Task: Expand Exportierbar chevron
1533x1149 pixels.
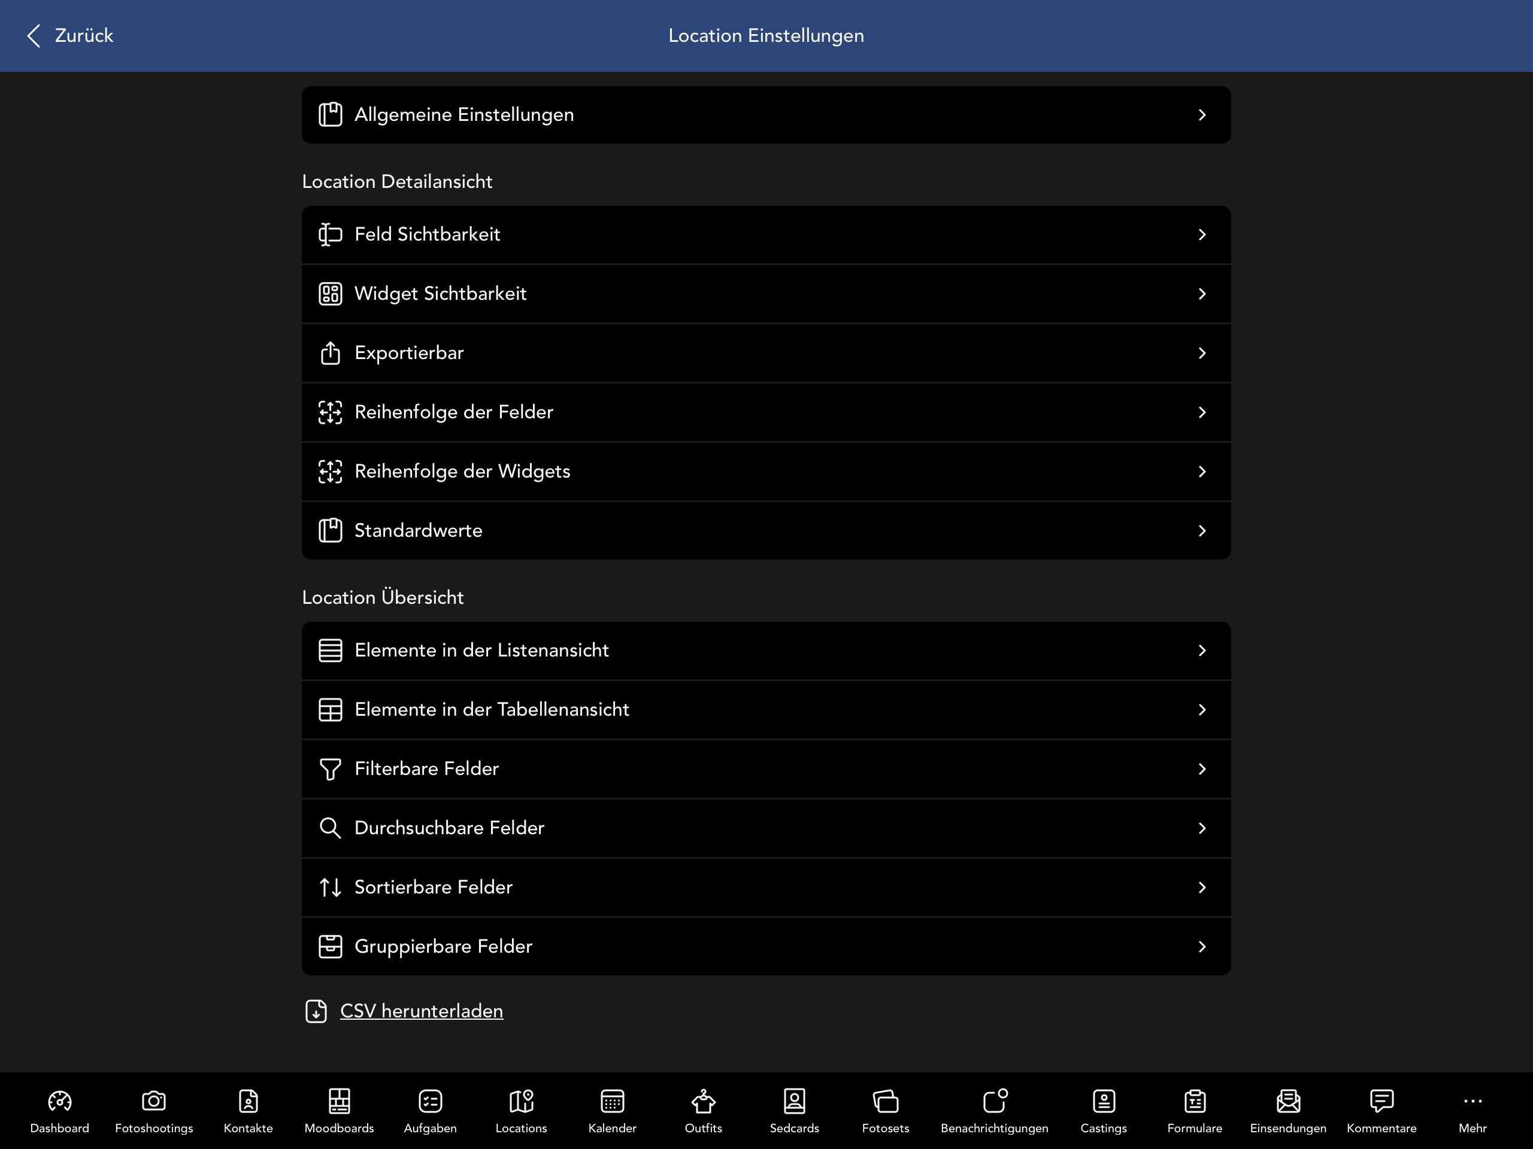Action: tap(1202, 353)
